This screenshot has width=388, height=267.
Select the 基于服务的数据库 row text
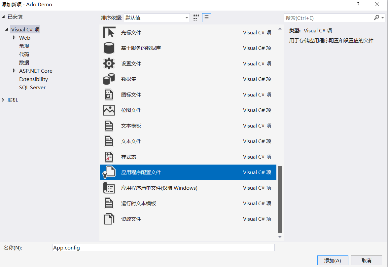pos(141,48)
